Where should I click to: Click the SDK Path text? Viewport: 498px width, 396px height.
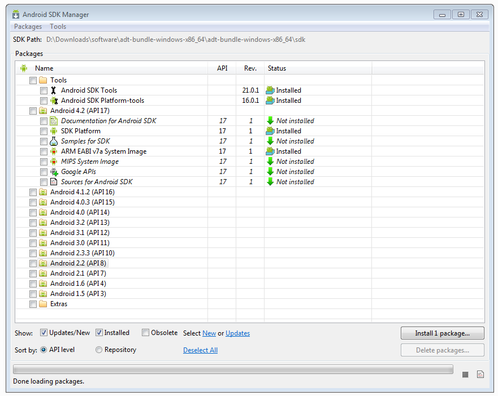(176, 40)
